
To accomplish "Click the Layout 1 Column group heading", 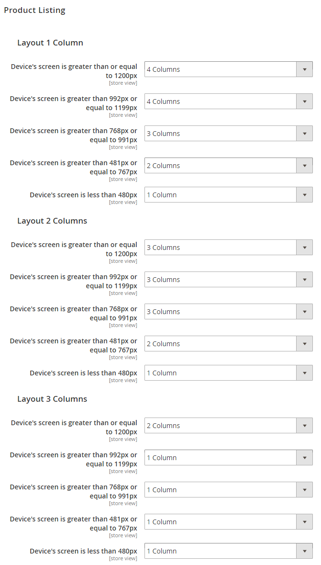I will pos(50,43).
